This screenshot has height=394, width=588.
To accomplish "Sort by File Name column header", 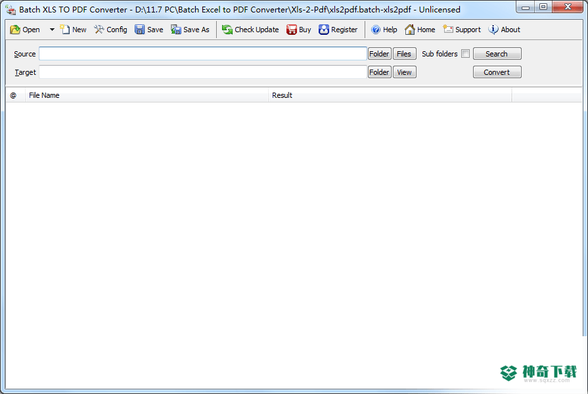I will (x=147, y=95).
